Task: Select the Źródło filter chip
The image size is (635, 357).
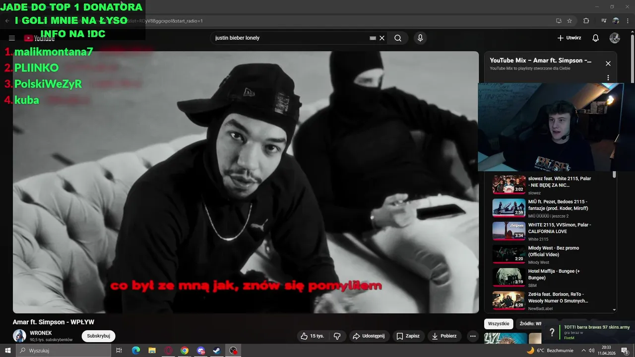Action: 530,324
